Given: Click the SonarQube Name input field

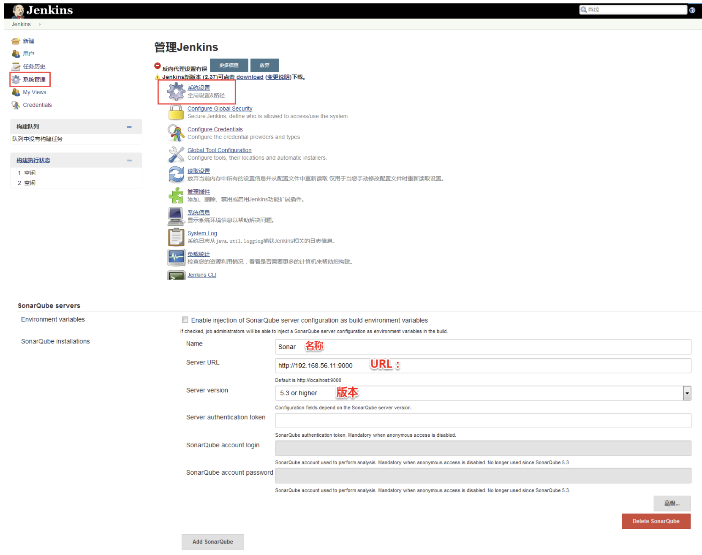Looking at the screenshot, I should (483, 347).
